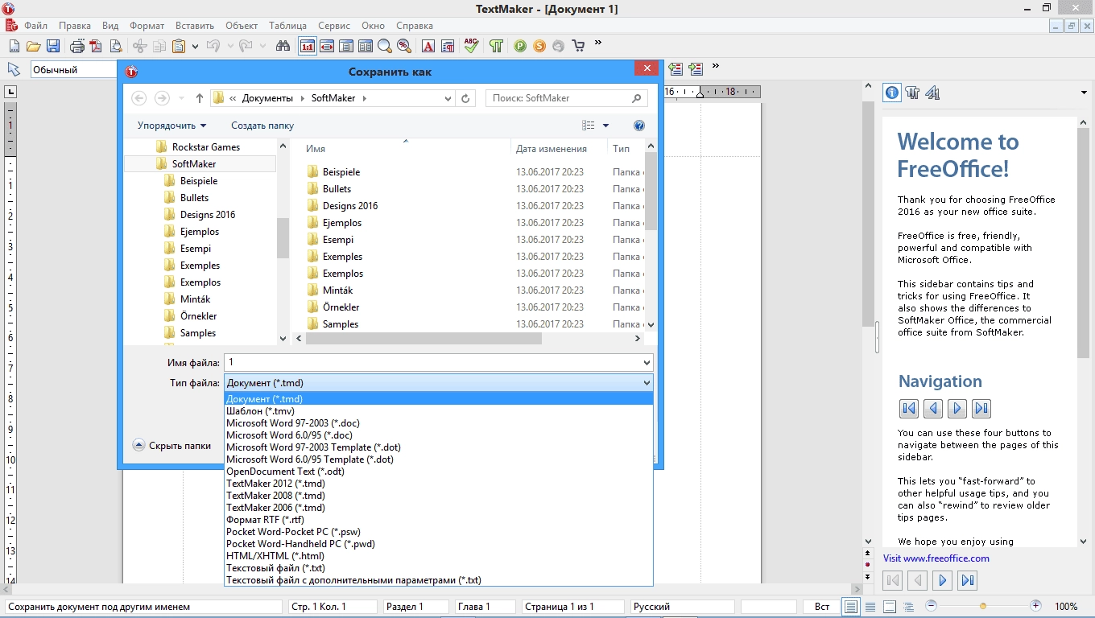Click the zoom slider handle
The height and width of the screenshot is (618, 1095).
[x=983, y=606]
